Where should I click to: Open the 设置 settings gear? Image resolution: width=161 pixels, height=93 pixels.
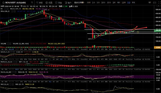[x=47, y=3]
